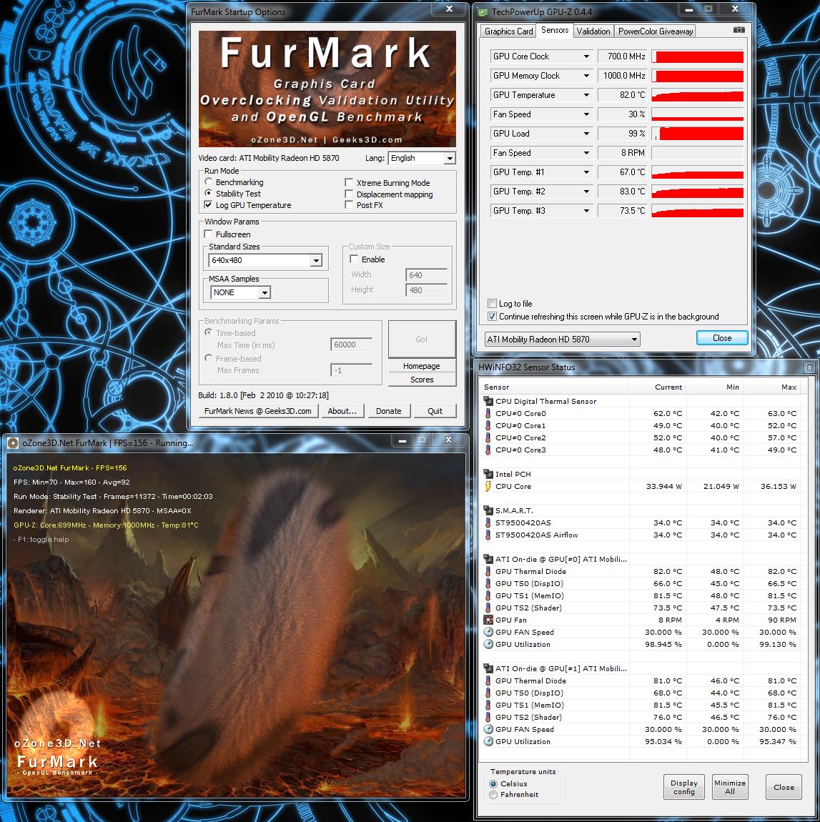The height and width of the screenshot is (822, 820).
Task: Click the thermometer icon beside GPU TS2 (Shader) 73.5 °C
Action: pyautogui.click(x=488, y=608)
